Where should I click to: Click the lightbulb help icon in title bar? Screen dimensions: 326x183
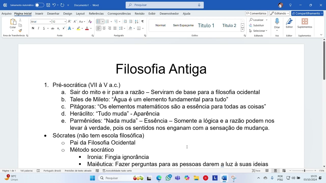click(290, 5)
